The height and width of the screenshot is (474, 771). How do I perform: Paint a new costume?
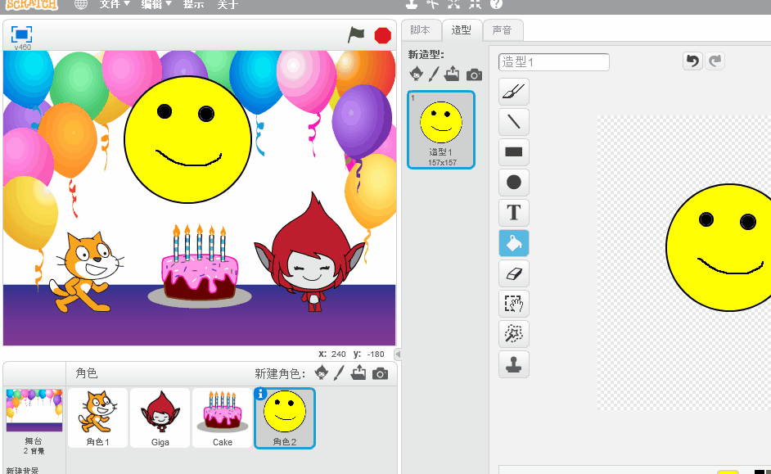(434, 74)
